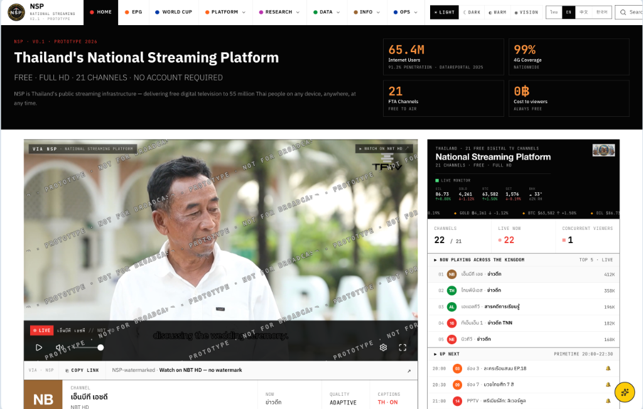Click the copy link icon
The height and width of the screenshot is (409, 643).
point(67,371)
